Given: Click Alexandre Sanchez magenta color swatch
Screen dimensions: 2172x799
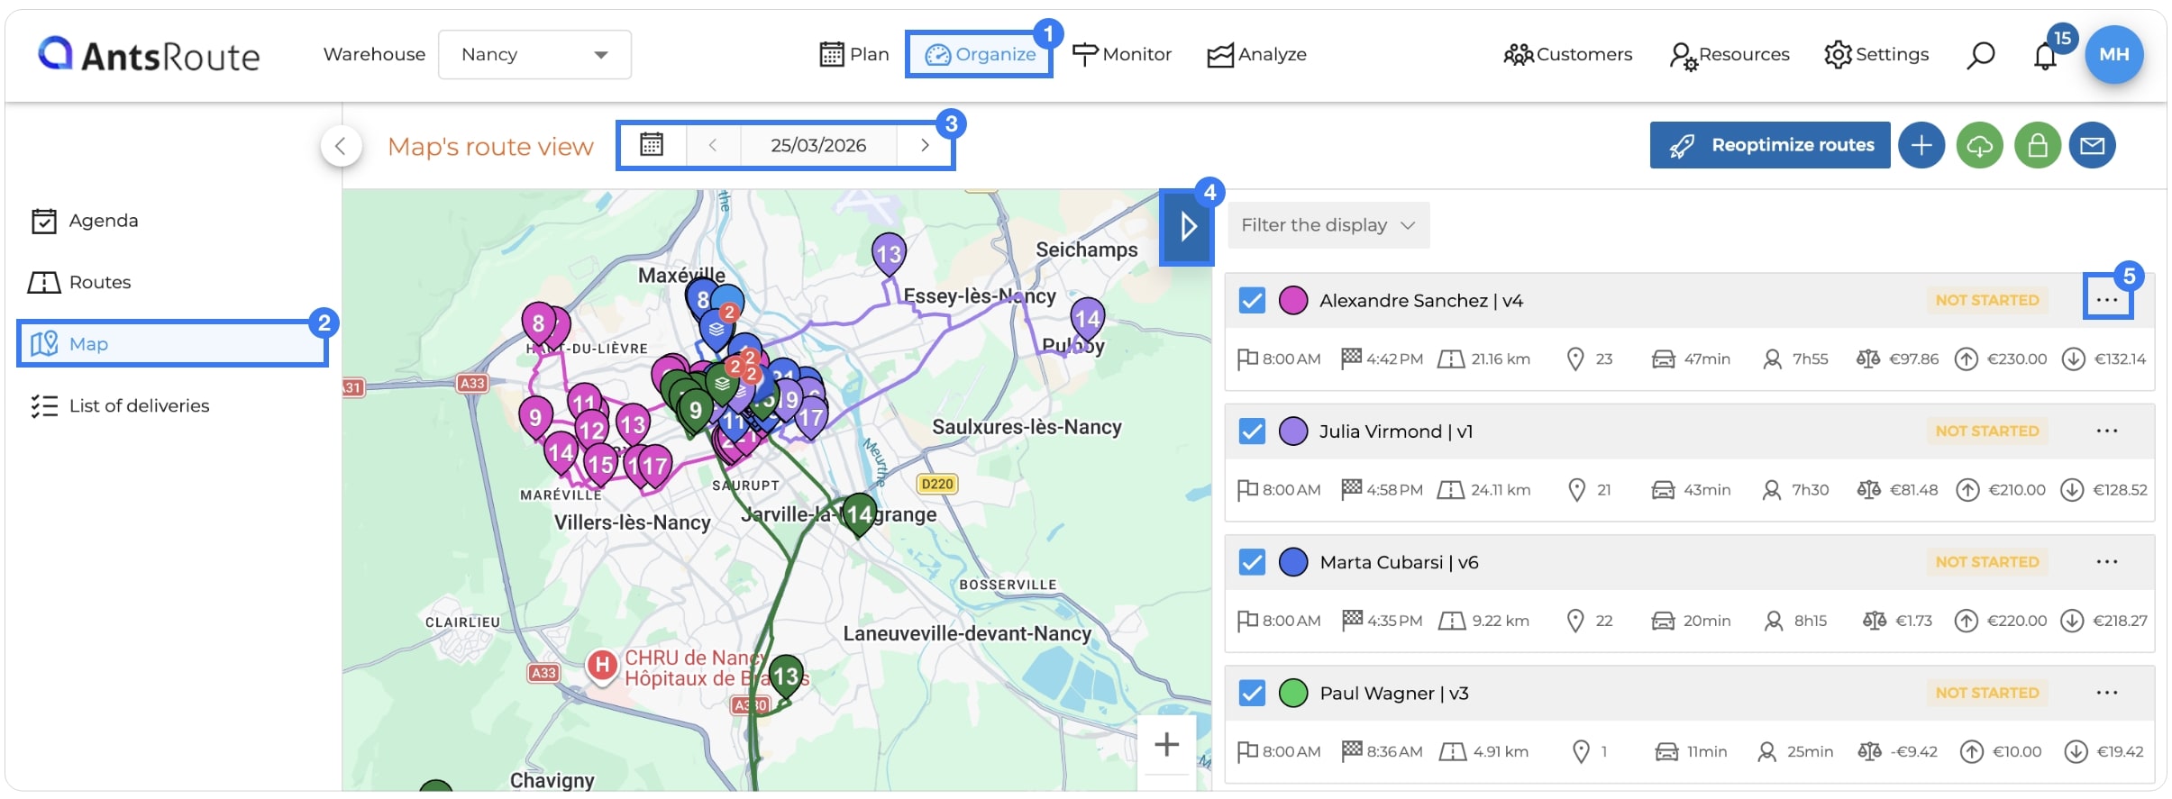Looking at the screenshot, I should click(1293, 300).
